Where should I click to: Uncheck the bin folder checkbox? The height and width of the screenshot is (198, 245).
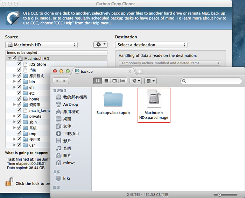coord(19,81)
